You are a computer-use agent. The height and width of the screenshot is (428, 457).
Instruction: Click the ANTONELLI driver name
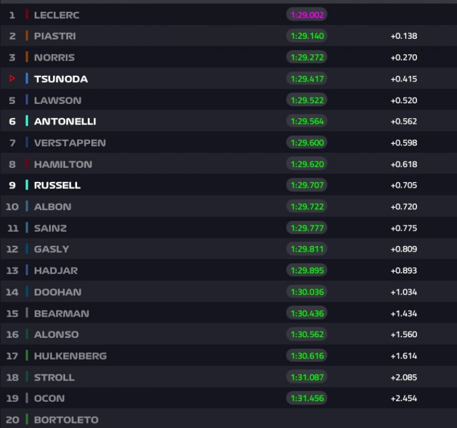(65, 122)
